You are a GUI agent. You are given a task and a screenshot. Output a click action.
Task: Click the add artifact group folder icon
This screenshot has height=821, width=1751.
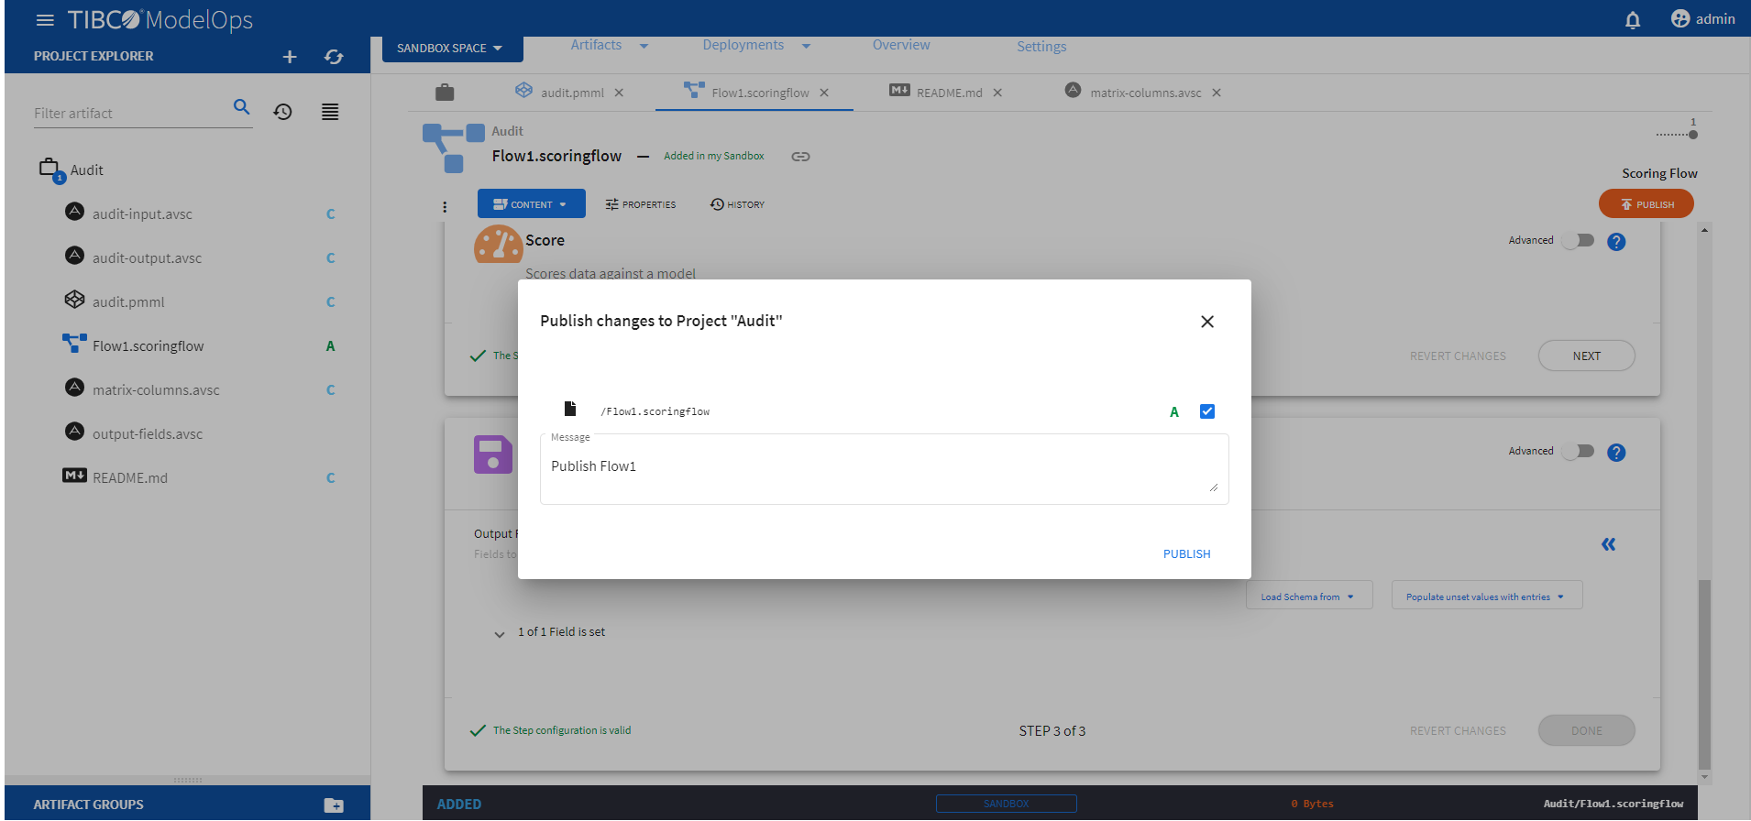(x=334, y=805)
